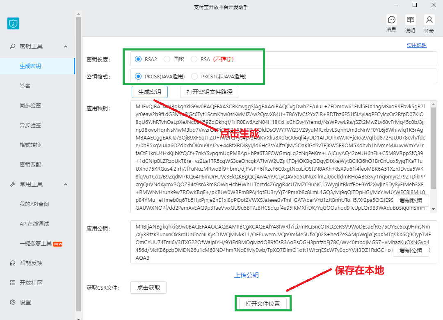Click the private key scrollbar up arrow

click(434, 104)
